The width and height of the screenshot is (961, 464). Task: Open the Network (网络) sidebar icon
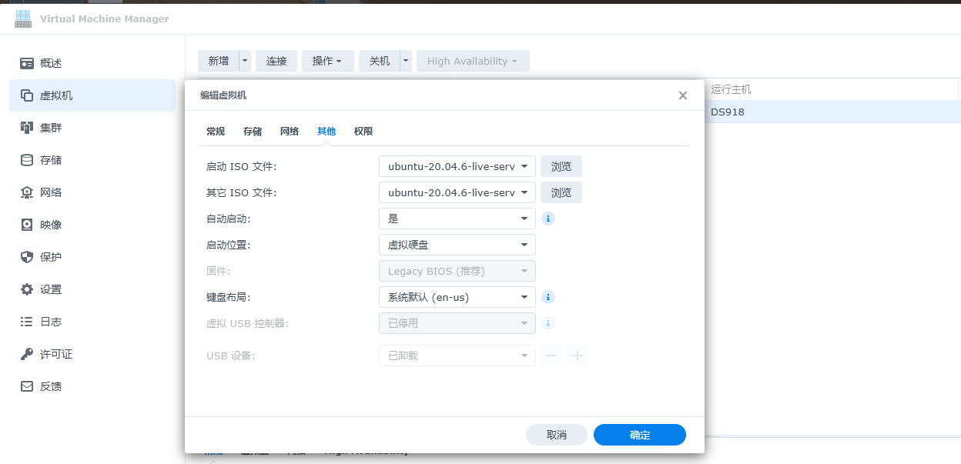click(27, 192)
